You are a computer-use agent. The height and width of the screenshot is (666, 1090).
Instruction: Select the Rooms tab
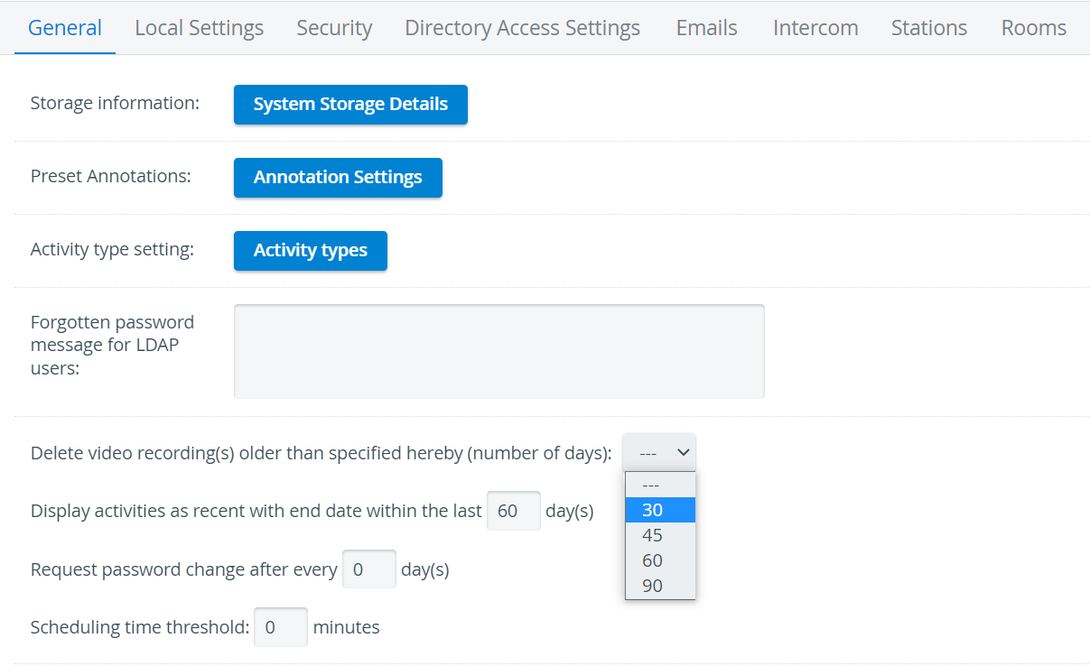(1033, 28)
